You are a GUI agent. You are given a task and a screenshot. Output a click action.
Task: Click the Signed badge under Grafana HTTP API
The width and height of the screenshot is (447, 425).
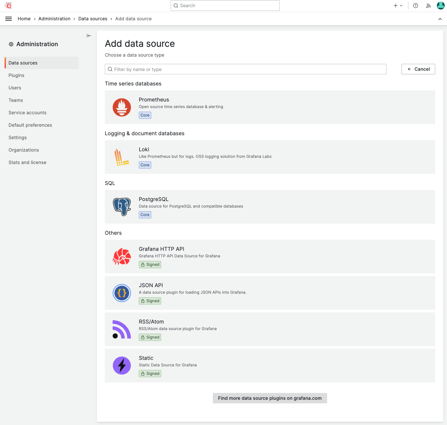point(150,265)
